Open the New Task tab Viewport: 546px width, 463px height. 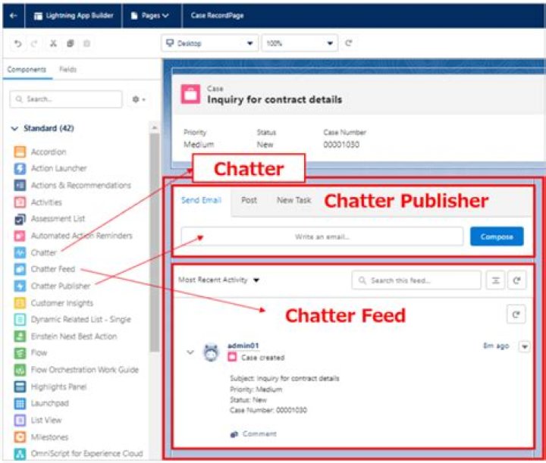tap(293, 201)
